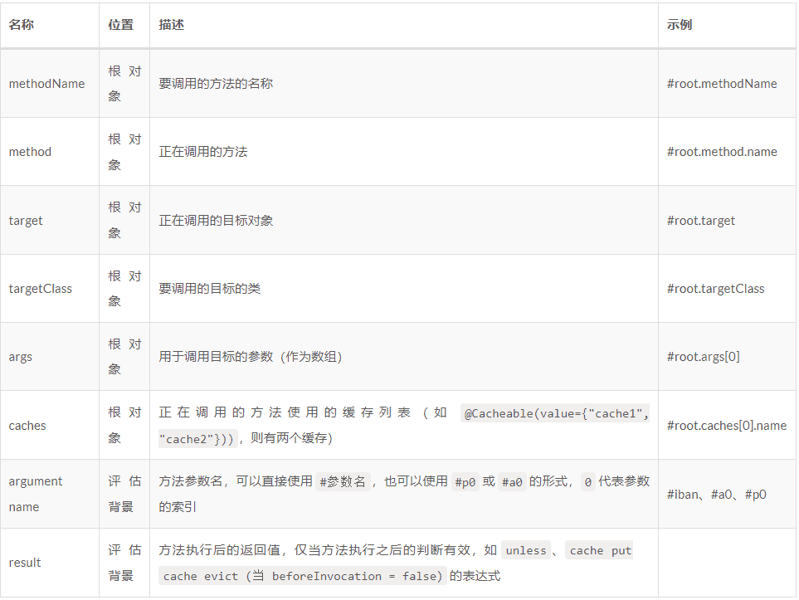Screen dimensions: 799x600
Task: Select the "argument name" cell
Action: pyautogui.click(x=36, y=494)
